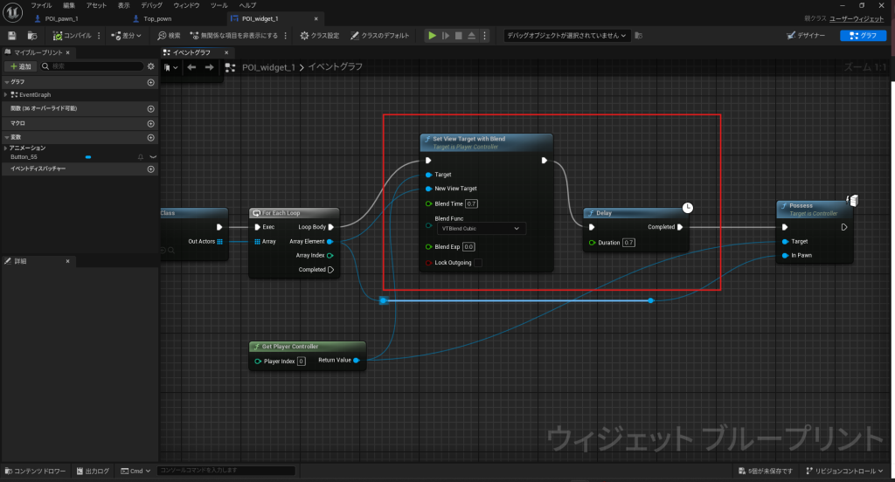Viewport: 895px width, 482px height.
Task: Navigate back with the left arrow
Action: (x=191, y=67)
